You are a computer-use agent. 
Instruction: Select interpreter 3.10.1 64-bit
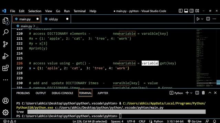tap(175, 121)
